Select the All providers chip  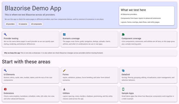coord(10,24)
